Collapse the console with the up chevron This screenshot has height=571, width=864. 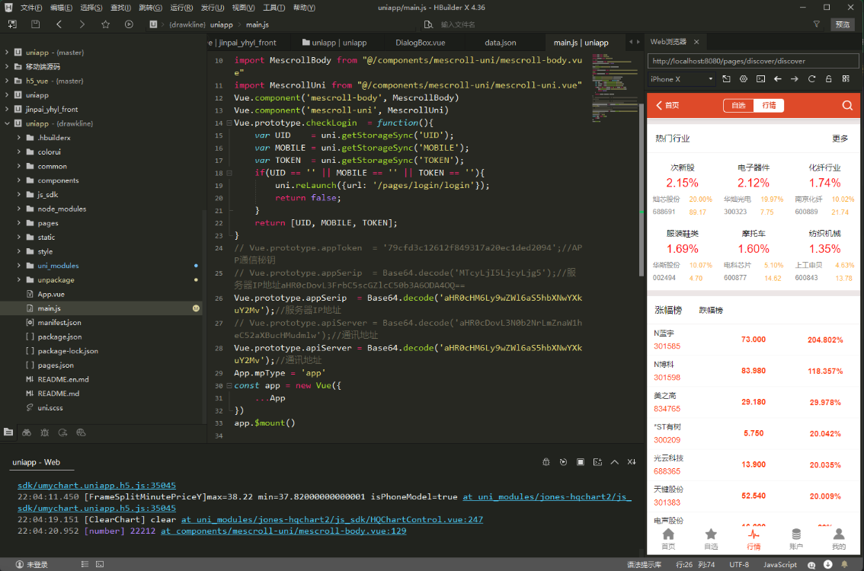coord(614,462)
